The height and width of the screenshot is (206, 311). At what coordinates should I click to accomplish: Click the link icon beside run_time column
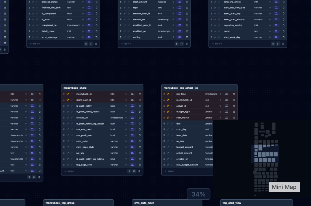pyautogui.click(x=172, y=94)
